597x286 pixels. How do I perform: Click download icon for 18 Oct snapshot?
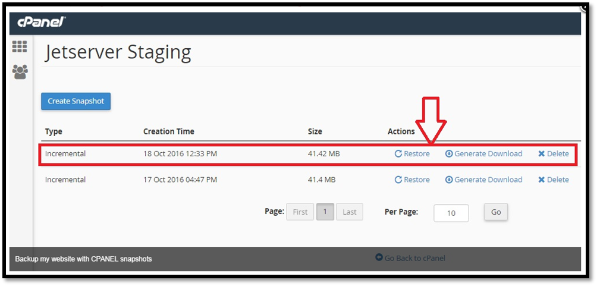(x=449, y=154)
